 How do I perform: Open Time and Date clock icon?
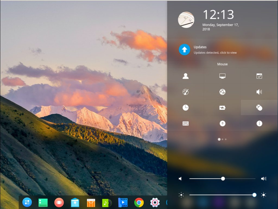(185, 108)
